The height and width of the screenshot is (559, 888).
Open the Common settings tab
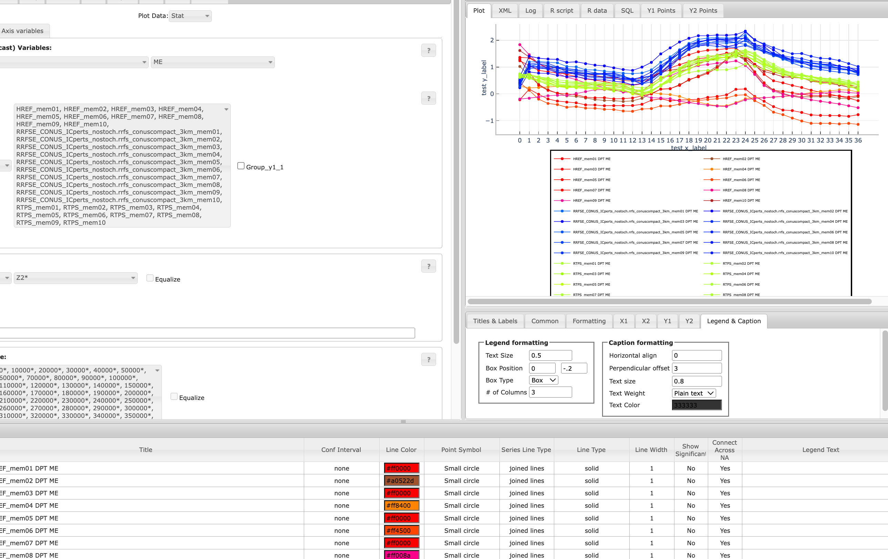[545, 321]
